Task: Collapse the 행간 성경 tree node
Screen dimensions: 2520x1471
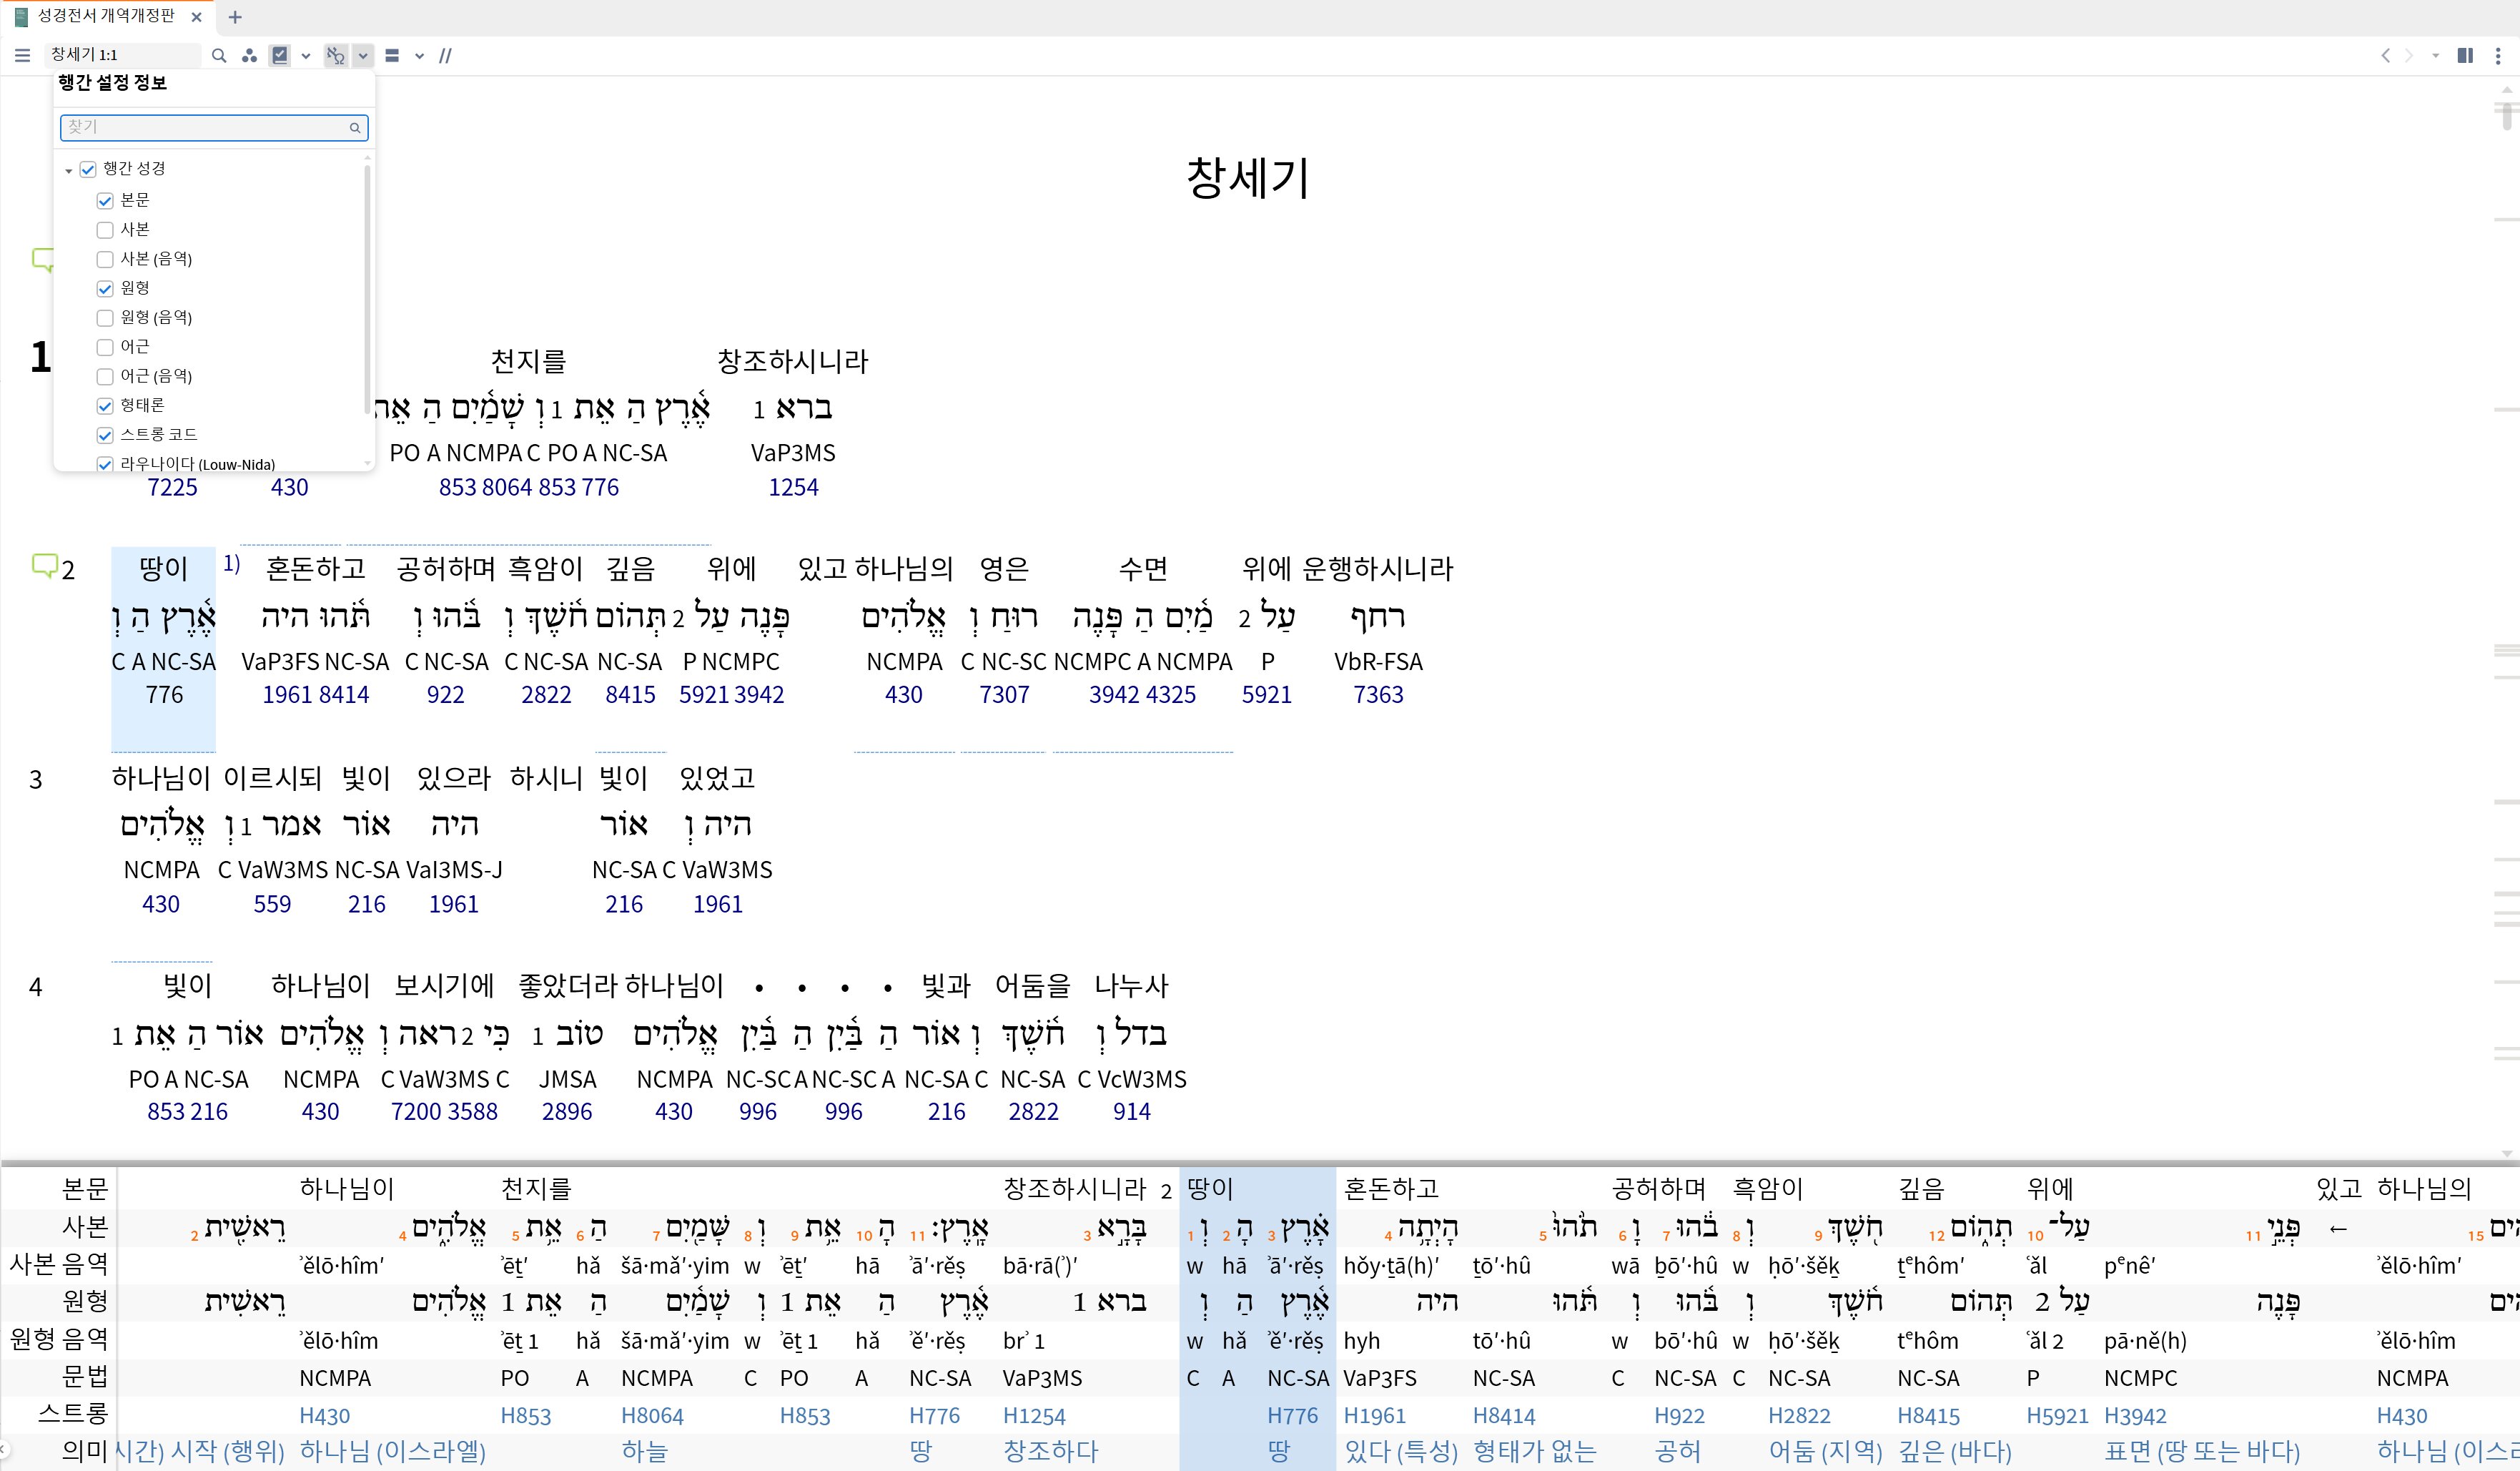Action: coord(68,170)
